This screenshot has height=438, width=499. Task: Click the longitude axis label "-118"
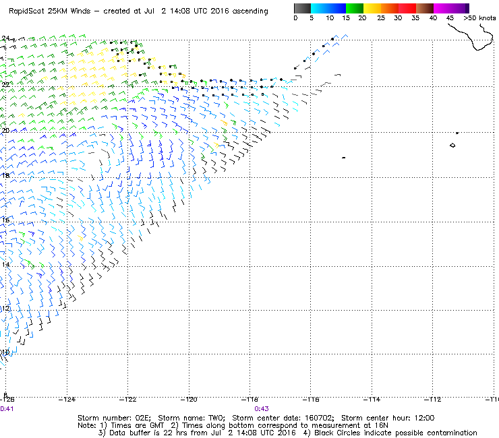(x=249, y=400)
